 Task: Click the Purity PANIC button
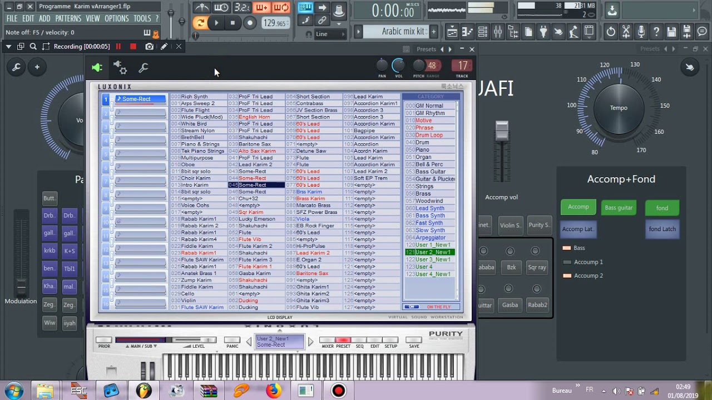(x=232, y=340)
